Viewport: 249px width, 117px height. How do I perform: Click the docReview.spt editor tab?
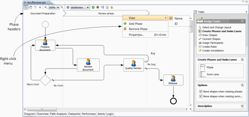37,2
